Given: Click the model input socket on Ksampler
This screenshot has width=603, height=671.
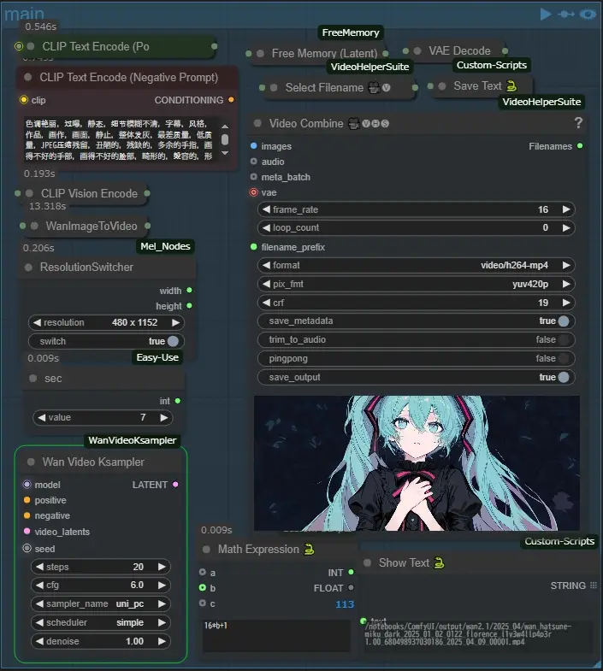Looking at the screenshot, I should point(27,485).
